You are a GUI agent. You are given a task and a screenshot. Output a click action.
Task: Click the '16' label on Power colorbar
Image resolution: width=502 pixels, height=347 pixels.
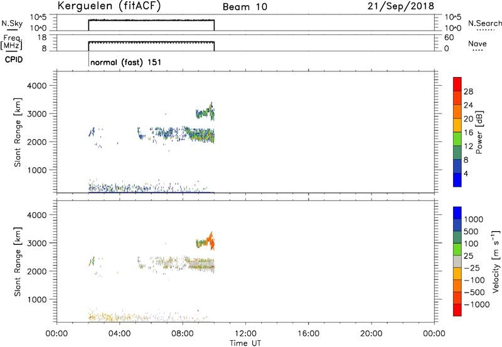pos(468,133)
